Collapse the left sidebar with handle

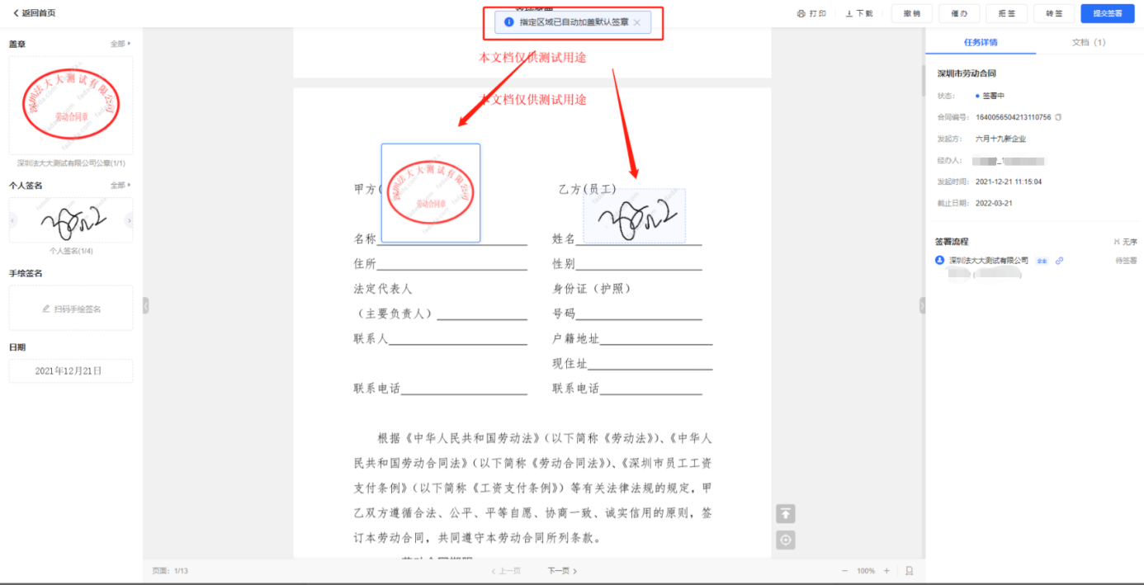click(146, 305)
